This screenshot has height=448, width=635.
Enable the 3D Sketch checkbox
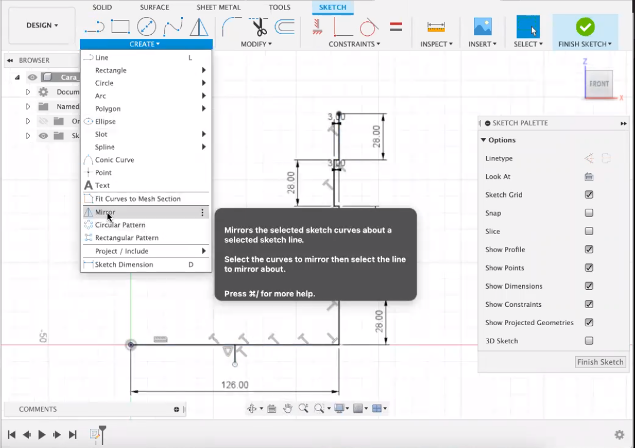[x=589, y=340]
